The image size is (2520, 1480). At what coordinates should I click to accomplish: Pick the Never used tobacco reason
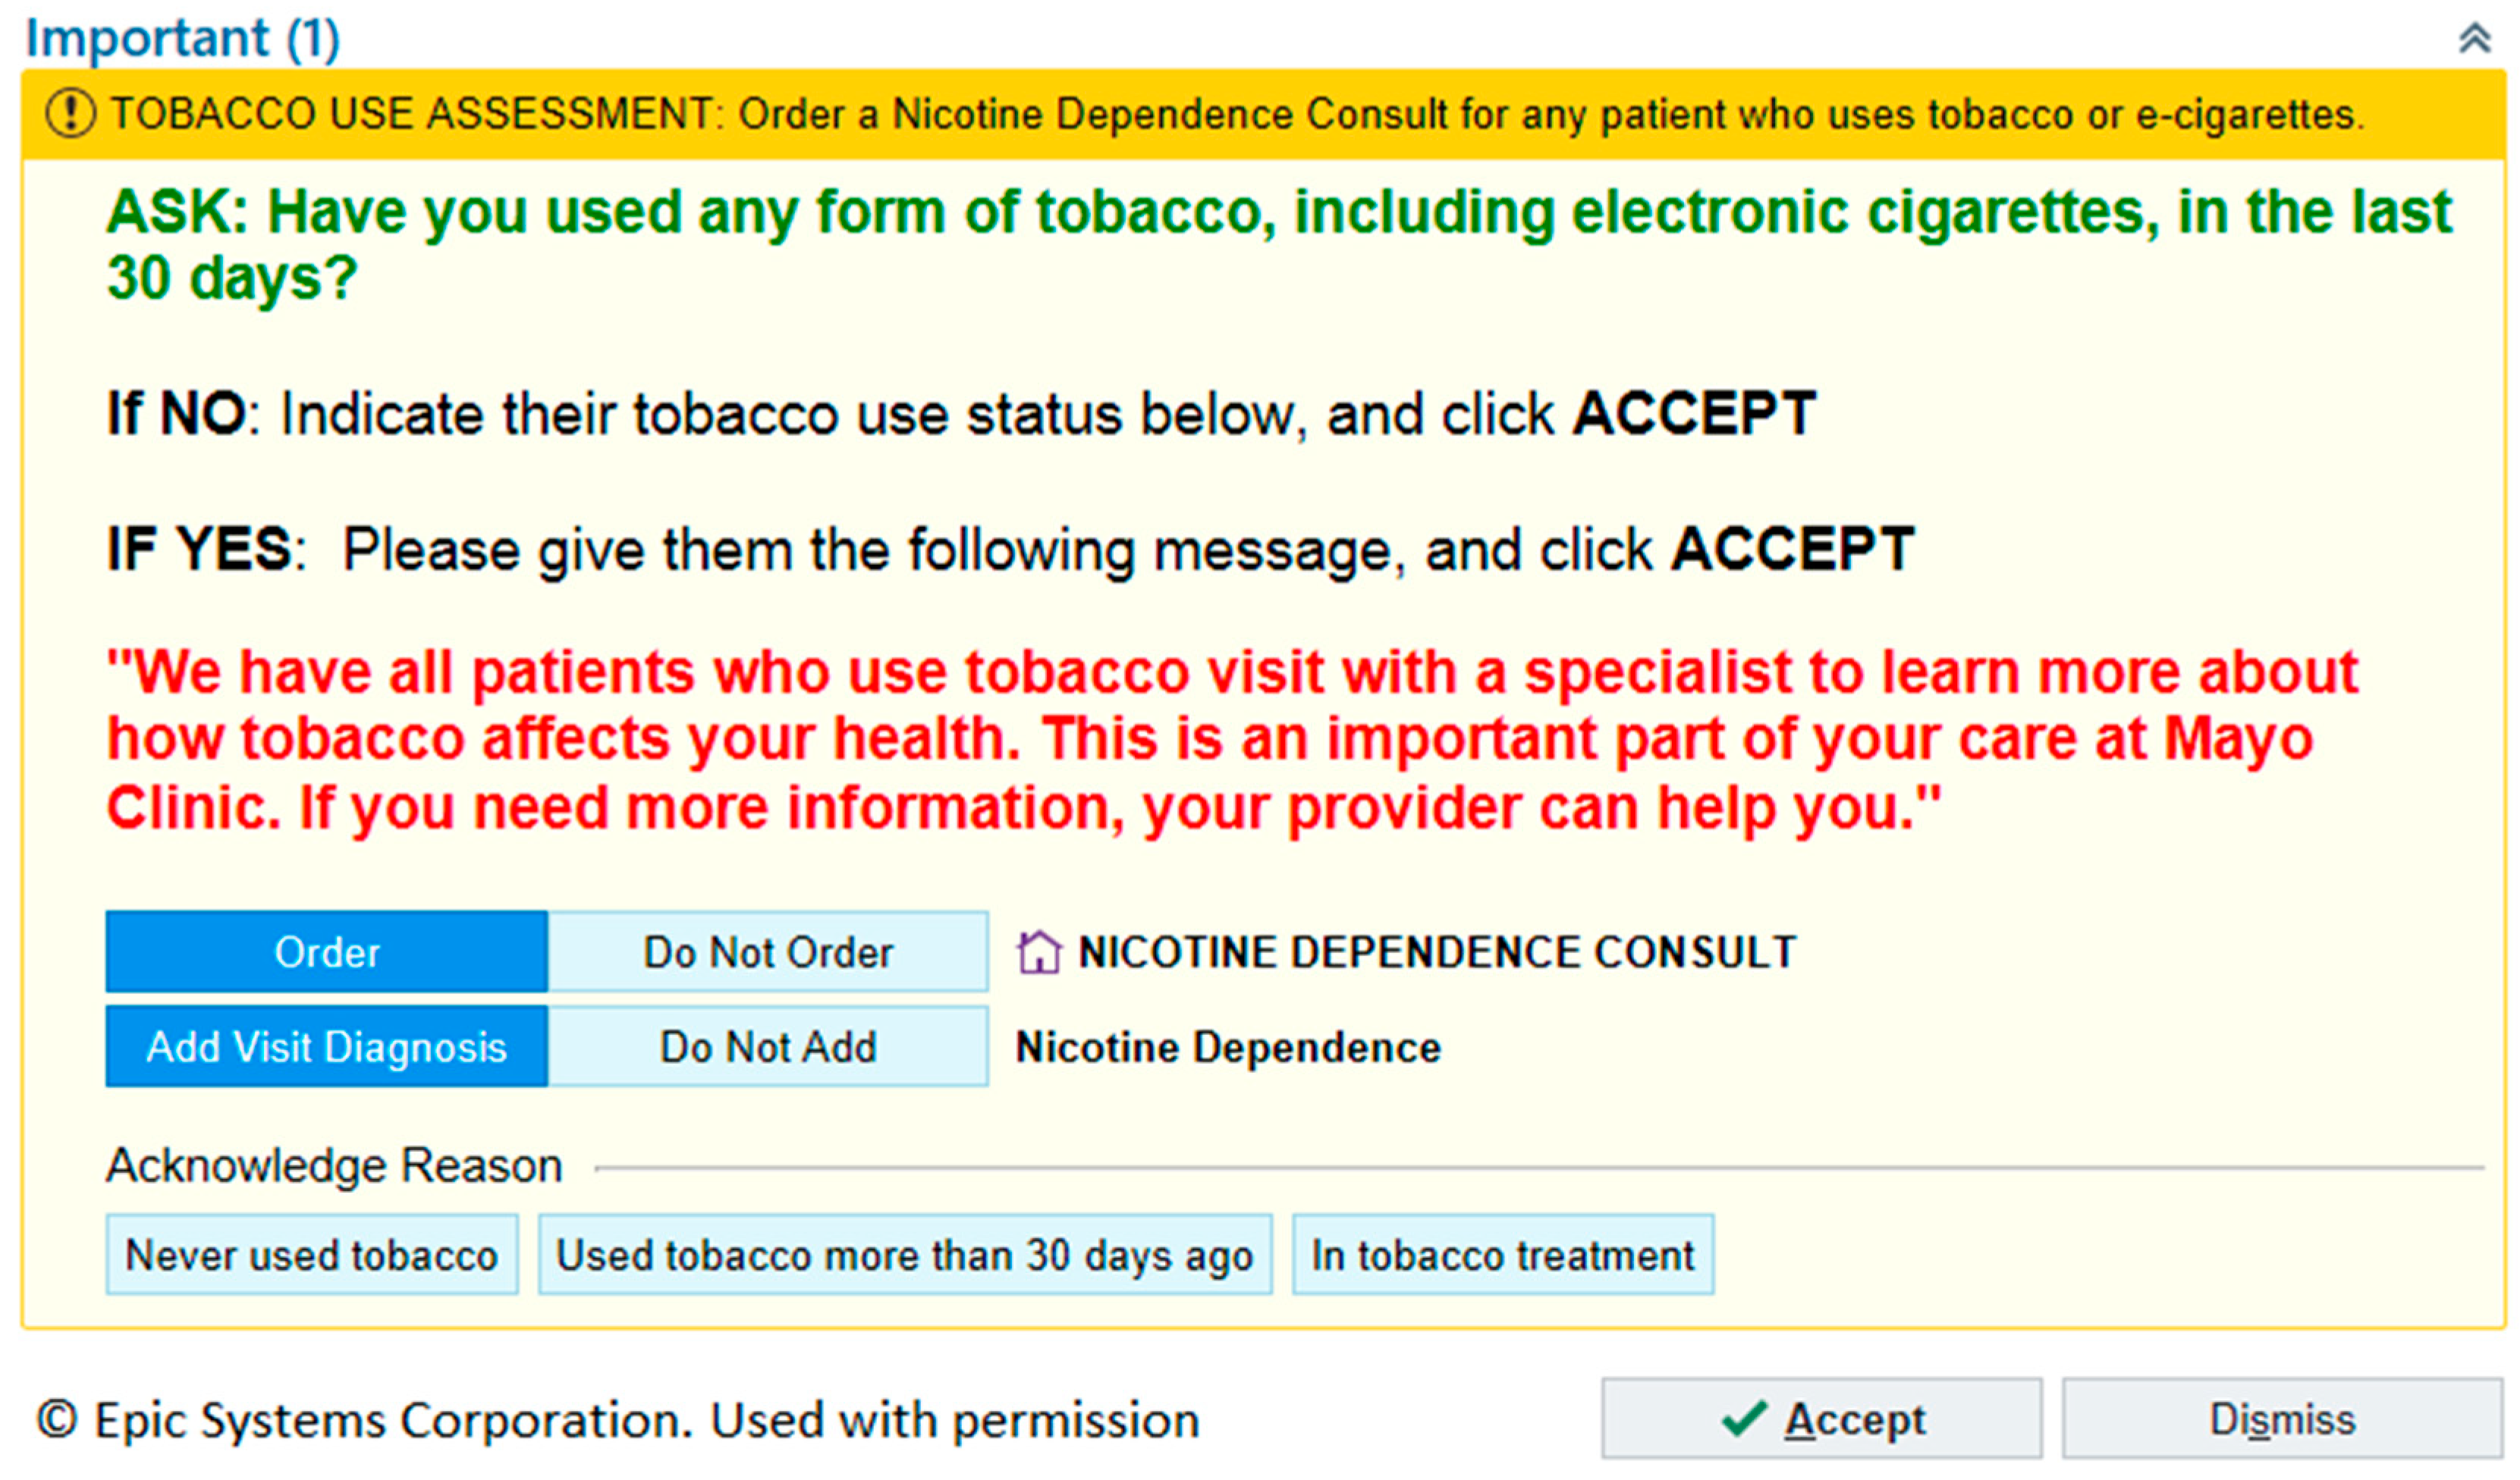point(311,1255)
